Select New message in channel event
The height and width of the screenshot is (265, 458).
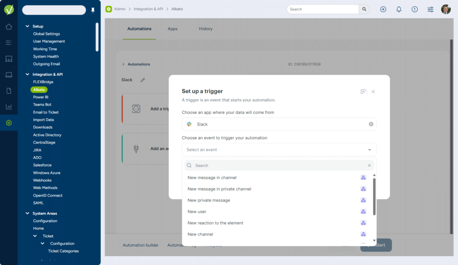[x=212, y=178]
